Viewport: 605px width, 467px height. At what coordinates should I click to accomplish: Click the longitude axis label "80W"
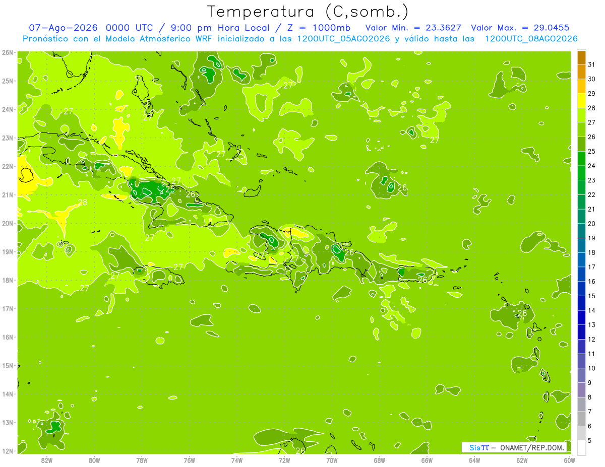coord(94,460)
